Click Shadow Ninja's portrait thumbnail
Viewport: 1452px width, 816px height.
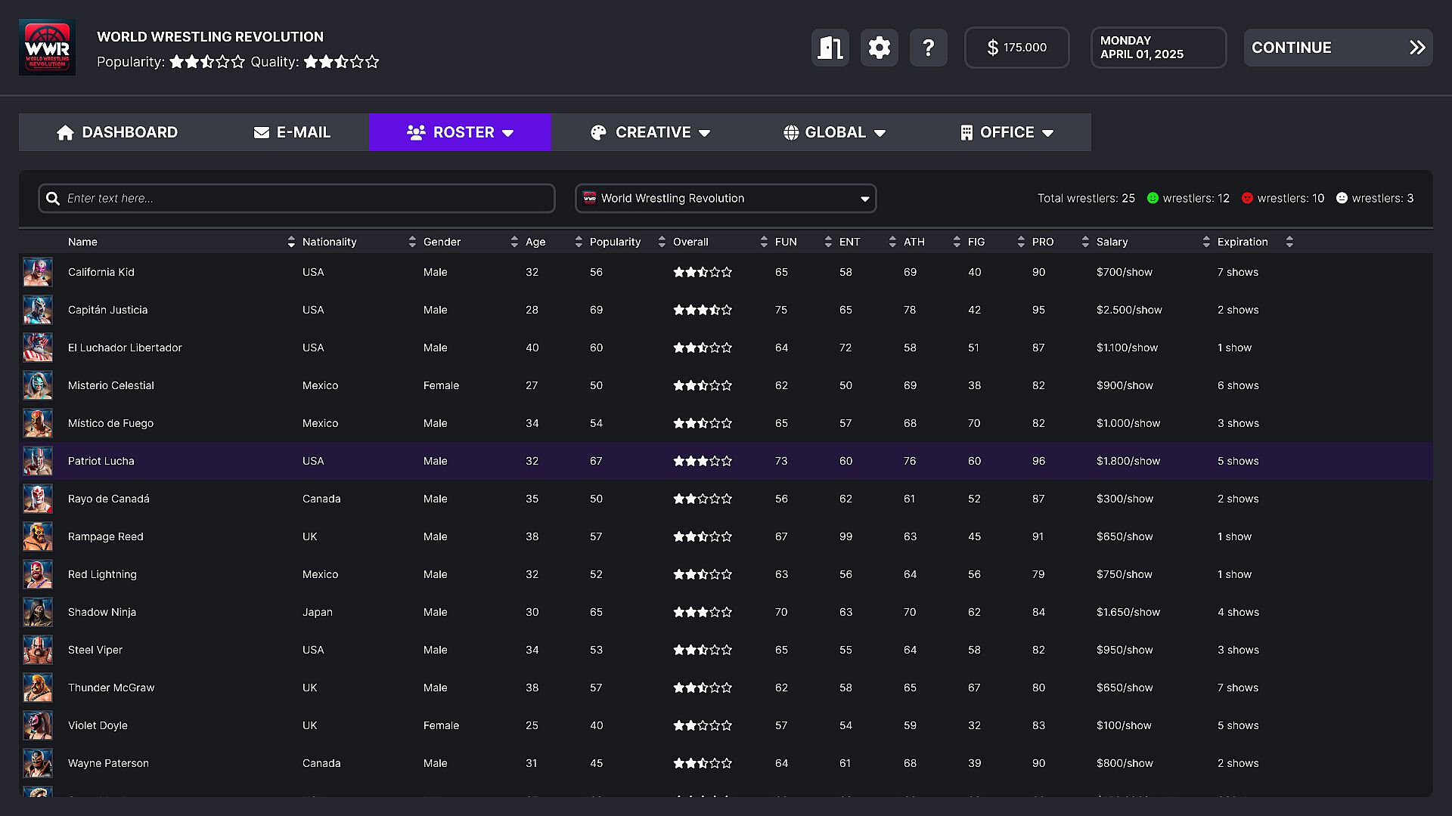[x=37, y=612]
